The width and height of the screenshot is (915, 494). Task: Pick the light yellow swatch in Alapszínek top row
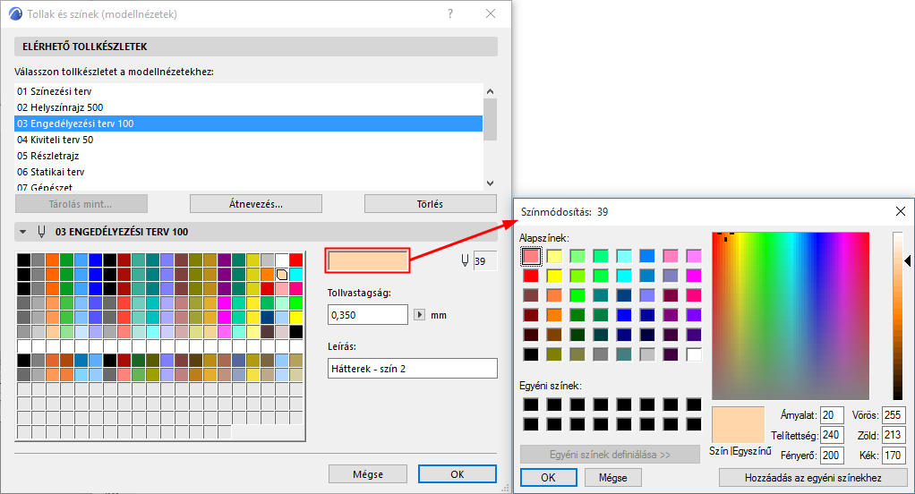554,256
